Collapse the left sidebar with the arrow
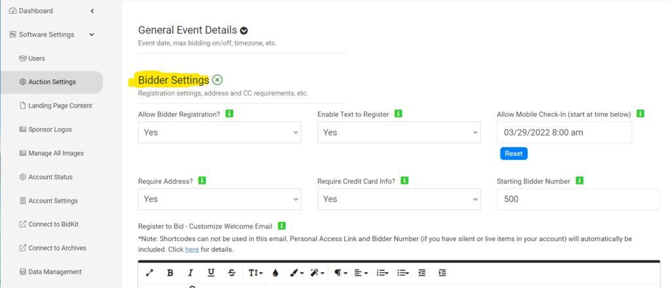Screen dimensions: 671x288 92,10
